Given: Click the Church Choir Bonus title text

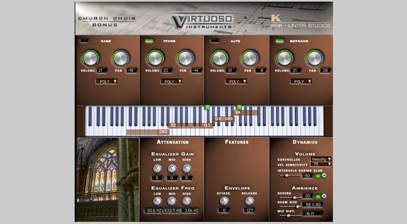Looking at the screenshot, I should click(107, 21).
